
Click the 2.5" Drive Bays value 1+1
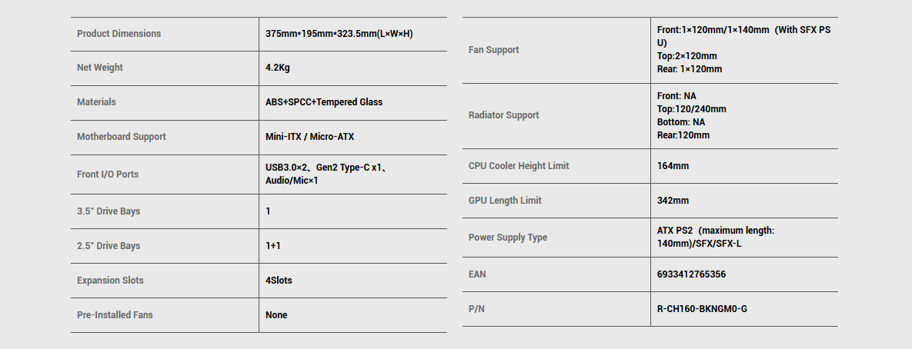(x=272, y=246)
